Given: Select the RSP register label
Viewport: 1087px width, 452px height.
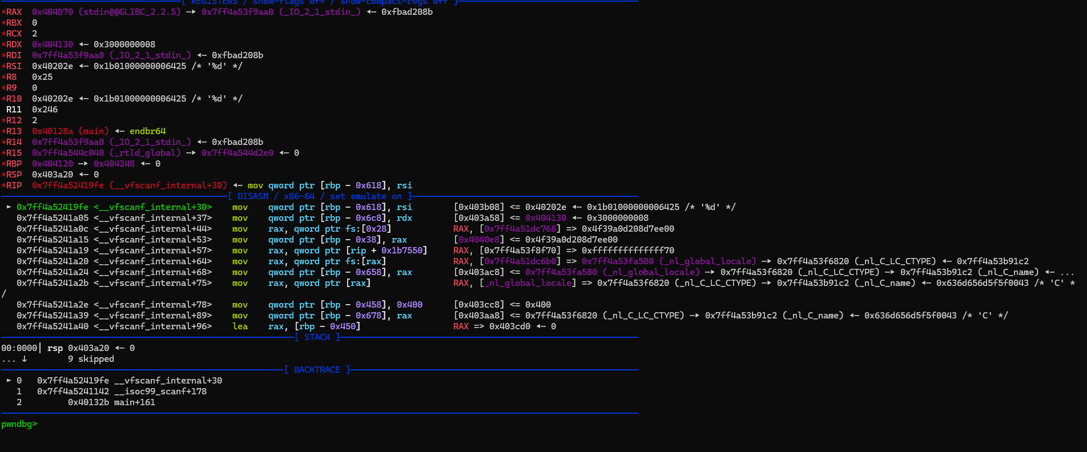Looking at the screenshot, I should [x=14, y=175].
